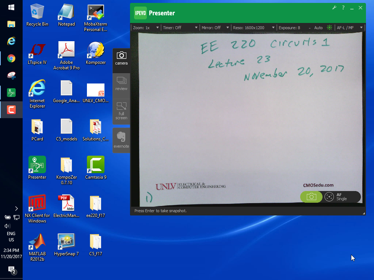Screen dimensions: 374x280
Task: Open Internet Explorer desktop shortcut
Action: pos(37,94)
